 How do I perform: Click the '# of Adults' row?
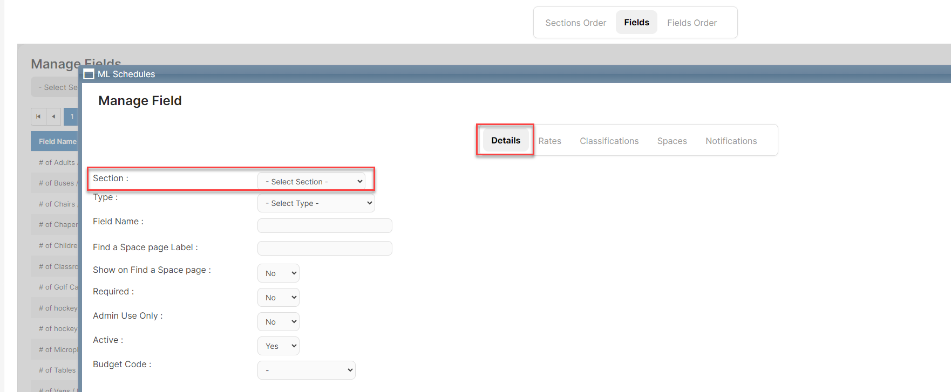pyautogui.click(x=55, y=162)
